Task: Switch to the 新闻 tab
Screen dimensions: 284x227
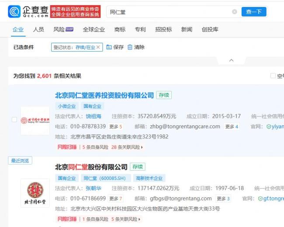Action: [187, 30]
